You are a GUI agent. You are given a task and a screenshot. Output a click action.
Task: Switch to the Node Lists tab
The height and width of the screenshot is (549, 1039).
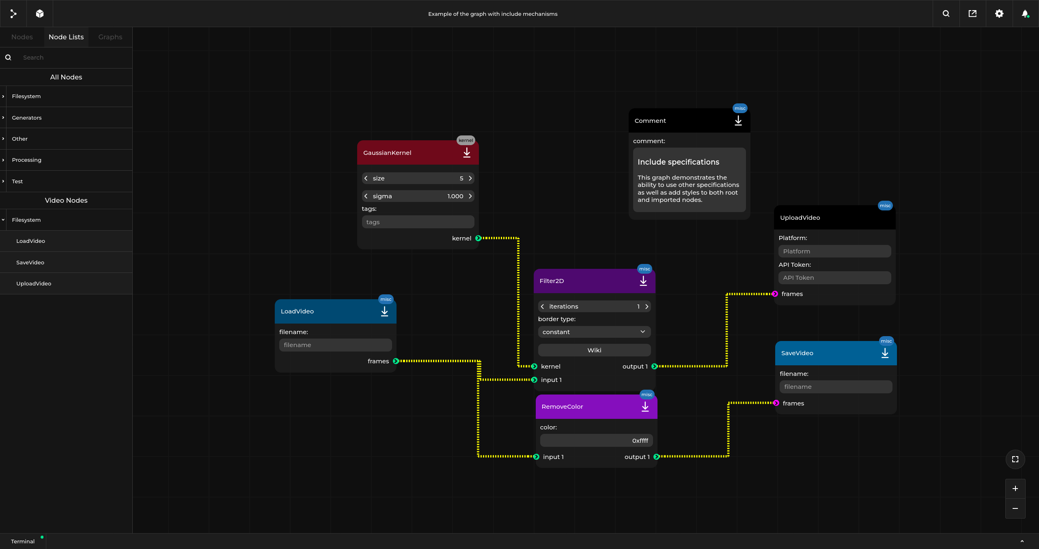pos(66,37)
